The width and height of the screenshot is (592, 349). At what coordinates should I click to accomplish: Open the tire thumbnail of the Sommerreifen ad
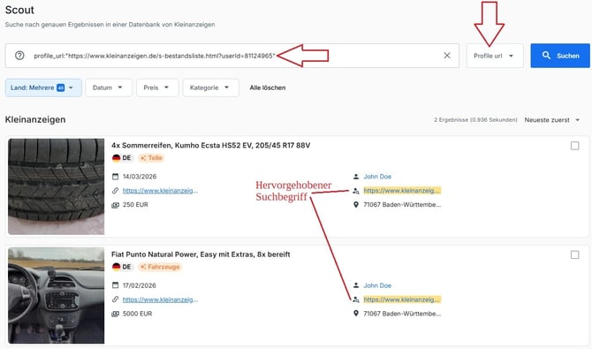pos(57,186)
